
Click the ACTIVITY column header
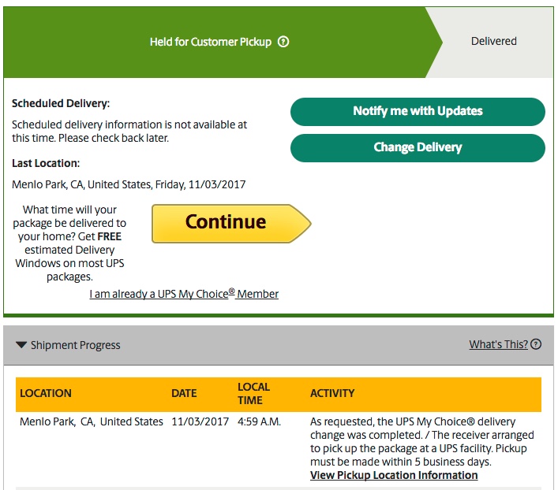coord(332,393)
